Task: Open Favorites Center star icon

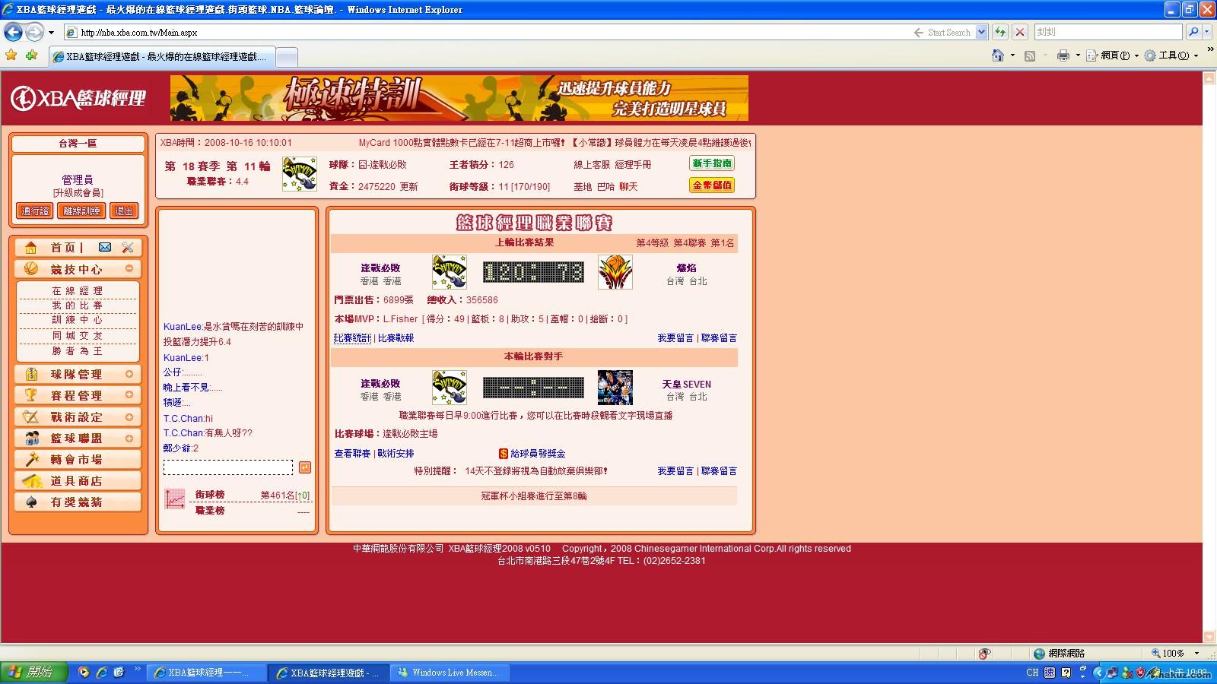Action: pyautogui.click(x=11, y=55)
